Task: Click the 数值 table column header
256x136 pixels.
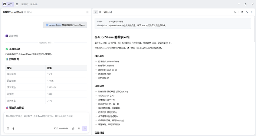Action: [x=66, y=68]
